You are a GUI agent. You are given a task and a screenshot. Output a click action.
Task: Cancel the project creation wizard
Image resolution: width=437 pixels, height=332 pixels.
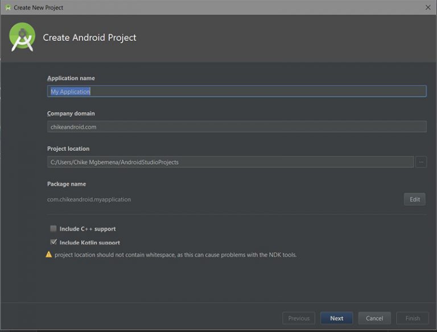[374, 318]
